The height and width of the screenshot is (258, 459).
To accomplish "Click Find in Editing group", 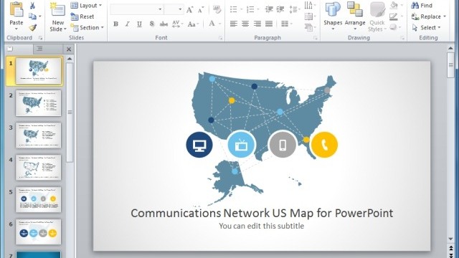I will [422, 5].
